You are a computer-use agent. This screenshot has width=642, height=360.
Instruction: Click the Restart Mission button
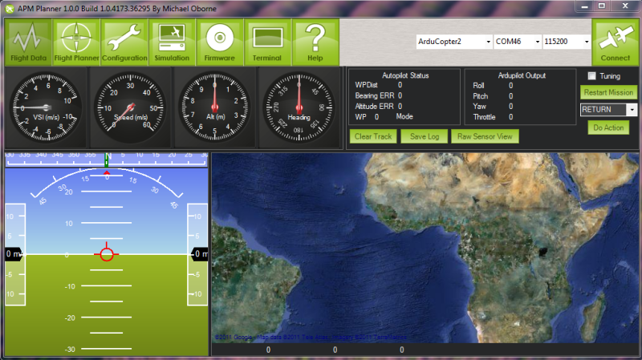608,92
